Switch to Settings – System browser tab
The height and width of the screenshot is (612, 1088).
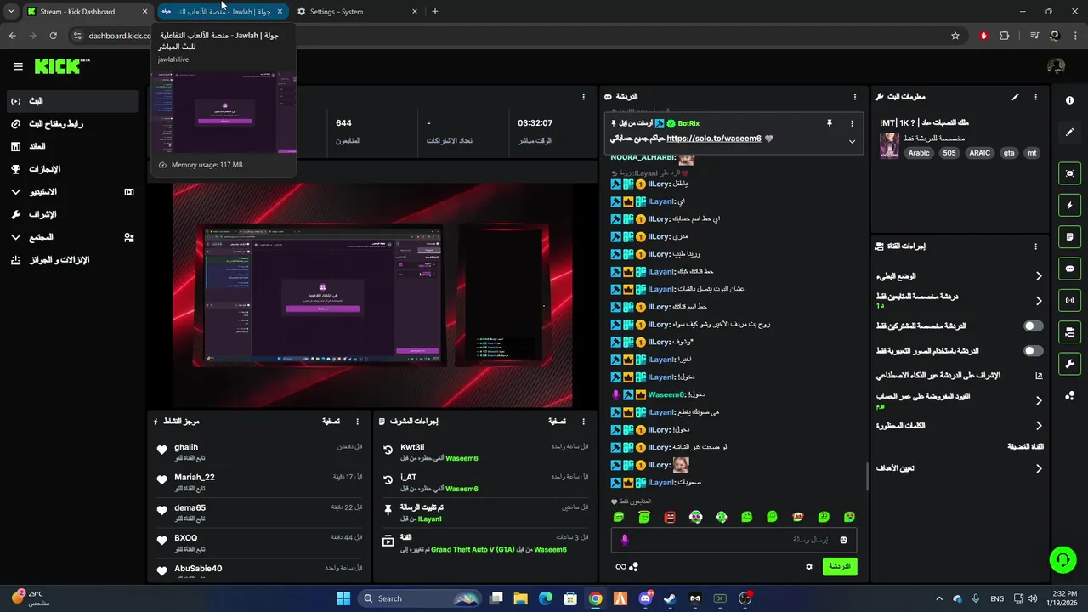coord(357,12)
